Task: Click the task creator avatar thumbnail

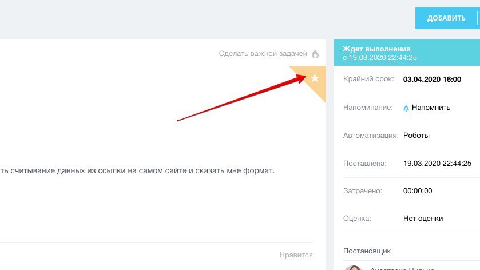Action: 354,268
